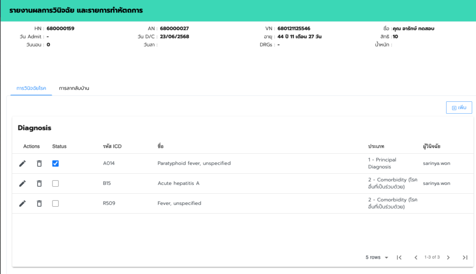The image size is (476, 274).
Task: Go to next page of results
Action: 448,257
